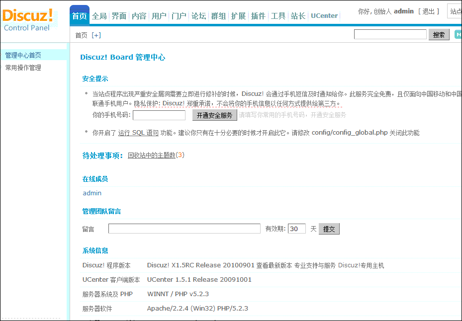This screenshot has width=462, height=321.
Task: Focus the top search text field
Action: [390, 34]
